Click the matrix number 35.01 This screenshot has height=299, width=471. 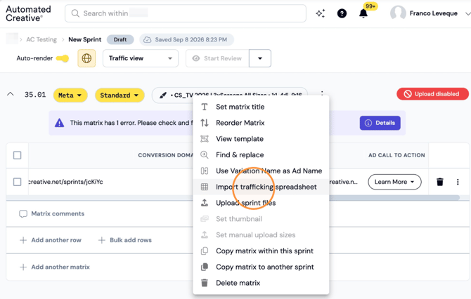click(x=35, y=95)
